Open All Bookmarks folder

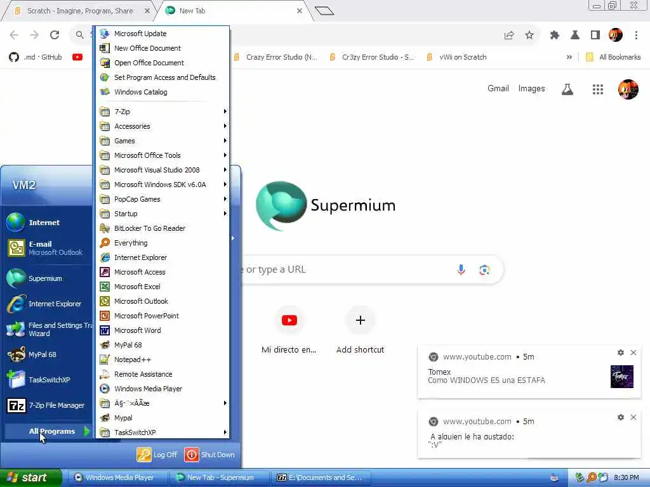(613, 57)
